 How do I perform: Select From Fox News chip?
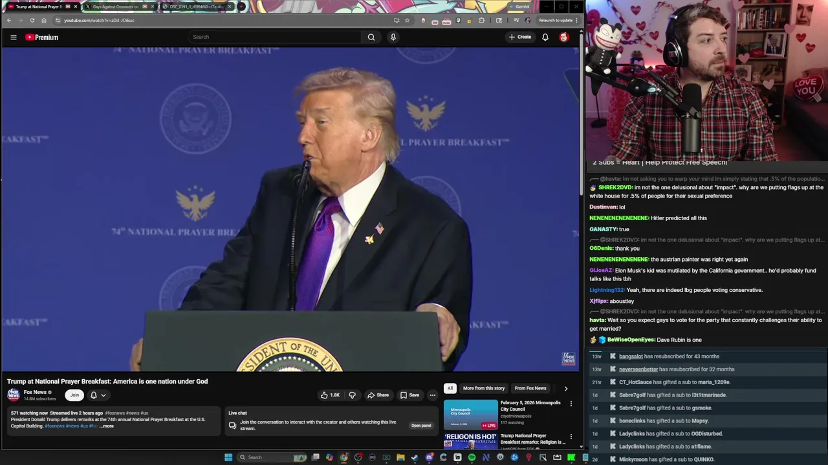pos(530,388)
